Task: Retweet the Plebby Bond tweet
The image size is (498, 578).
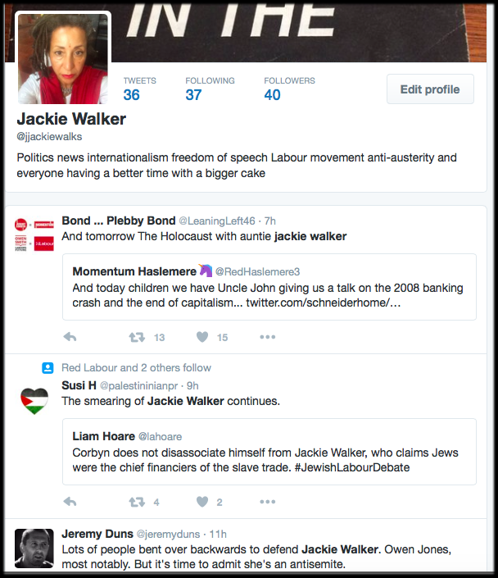Action: tap(137, 337)
